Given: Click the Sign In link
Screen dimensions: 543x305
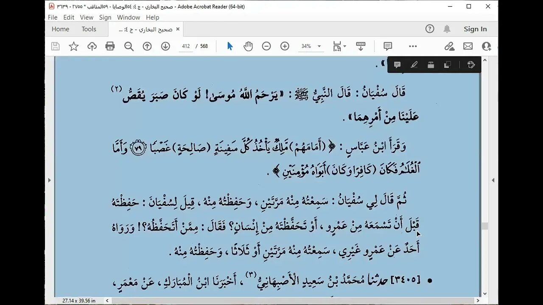Looking at the screenshot, I should (x=475, y=29).
